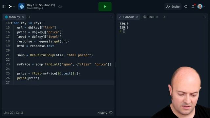Close the Shell tab
This screenshot has height=118, width=210.
[x=157, y=17]
